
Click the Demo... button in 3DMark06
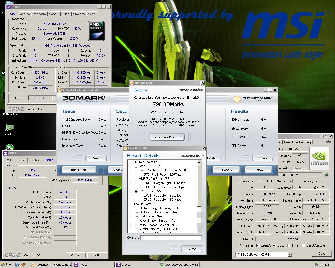pyautogui.click(x=227, y=170)
